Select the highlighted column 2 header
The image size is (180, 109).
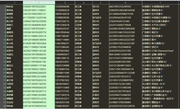click(39, 3)
